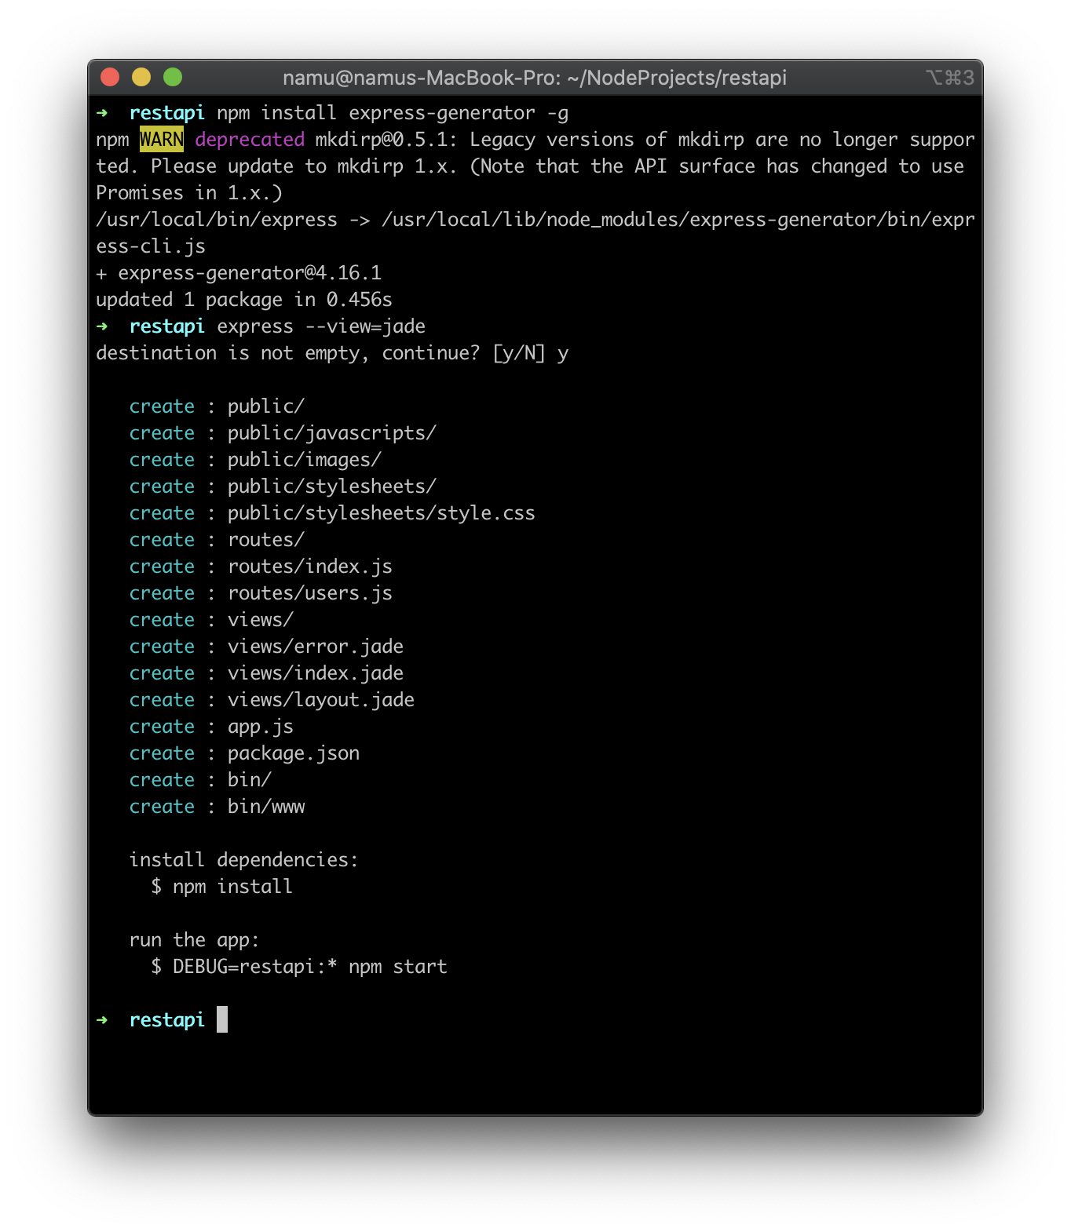1071x1232 pixels.
Task: Close the terminal window with the red button
Action: 110,77
